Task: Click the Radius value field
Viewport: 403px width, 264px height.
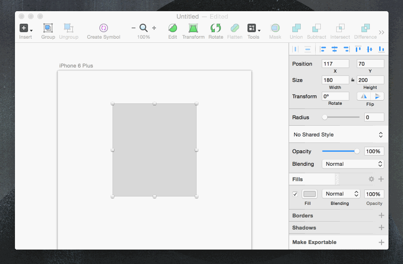Action: point(374,117)
